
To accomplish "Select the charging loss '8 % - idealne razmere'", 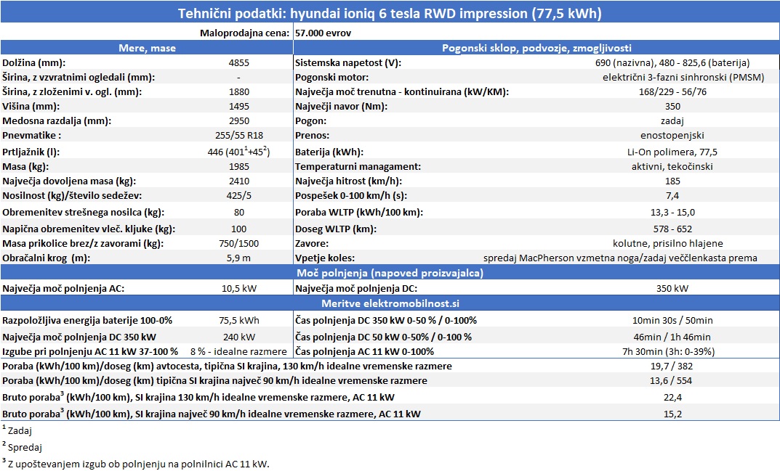I will (238, 351).
